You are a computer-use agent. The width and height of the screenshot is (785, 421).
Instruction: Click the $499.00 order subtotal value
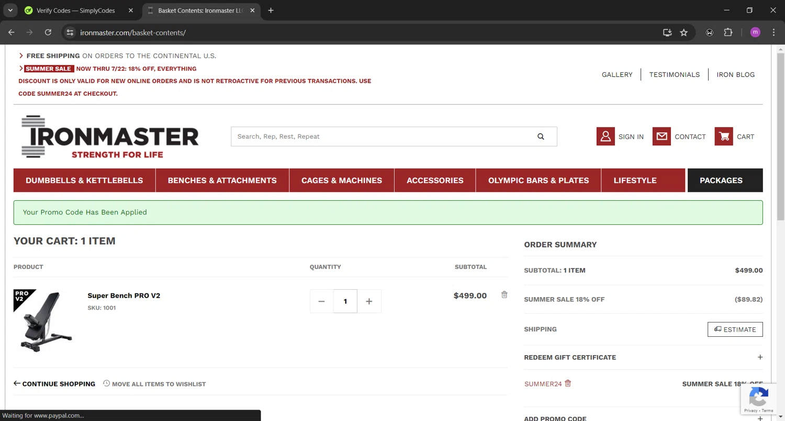point(749,270)
